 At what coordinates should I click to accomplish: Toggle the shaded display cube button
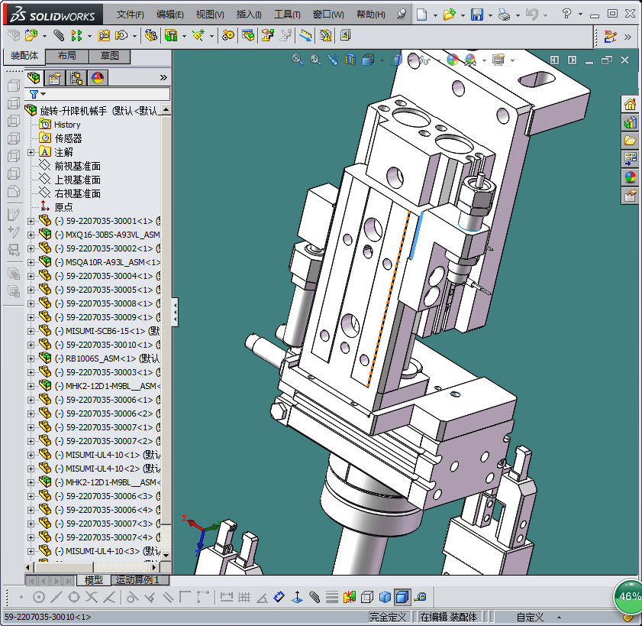click(385, 597)
